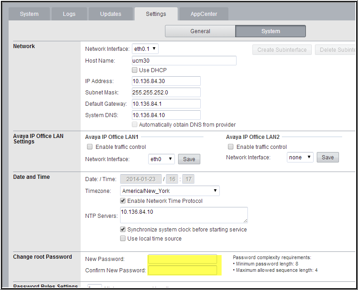Open the Updates tab
Image resolution: width=358 pixels, height=290 pixels.
tap(111, 14)
